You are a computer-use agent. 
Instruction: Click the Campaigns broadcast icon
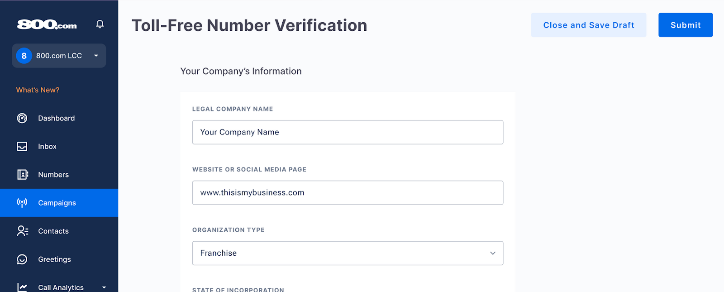coord(22,203)
